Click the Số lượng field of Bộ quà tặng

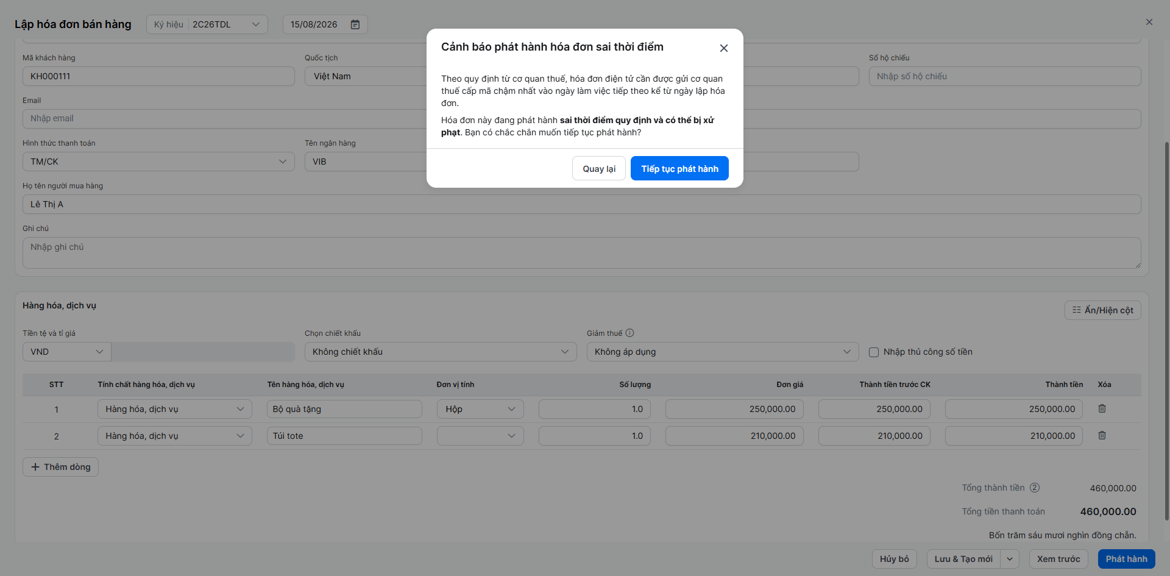(x=595, y=409)
